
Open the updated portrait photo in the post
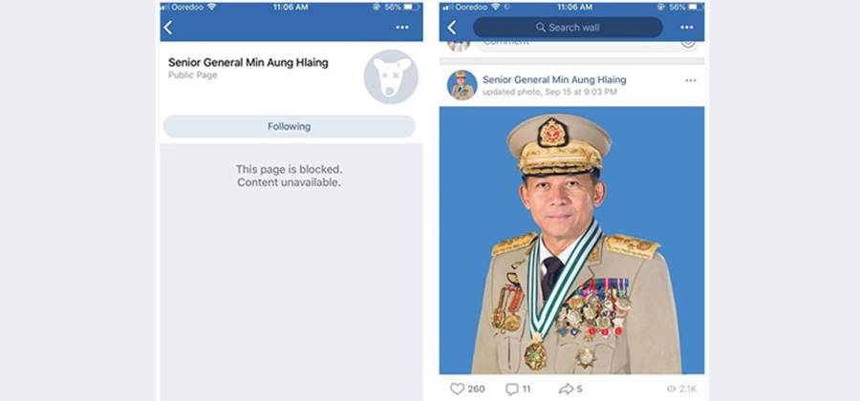click(x=571, y=240)
